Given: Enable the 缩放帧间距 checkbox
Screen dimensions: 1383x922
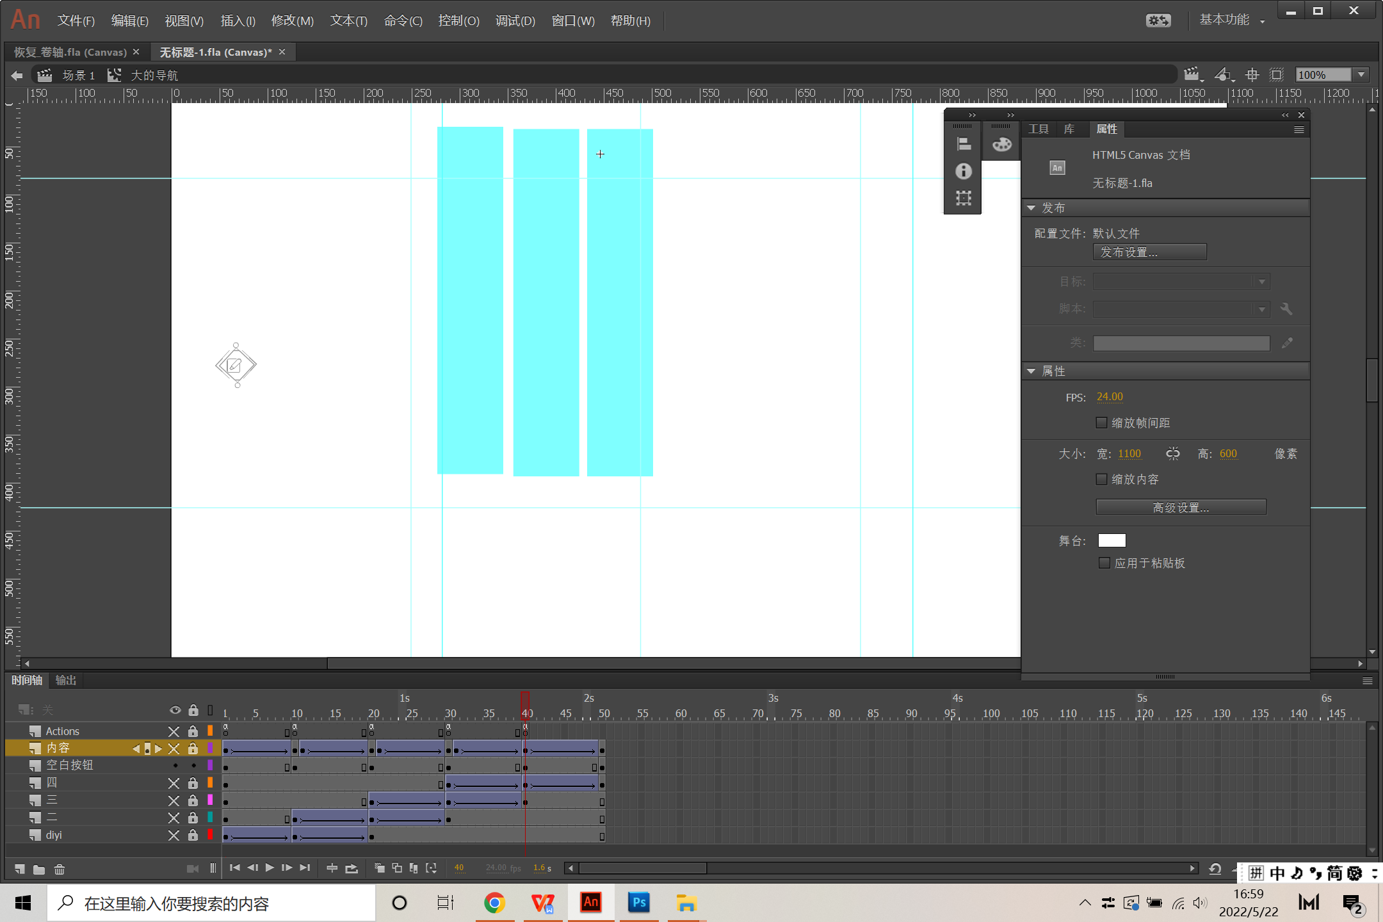Looking at the screenshot, I should (1102, 423).
